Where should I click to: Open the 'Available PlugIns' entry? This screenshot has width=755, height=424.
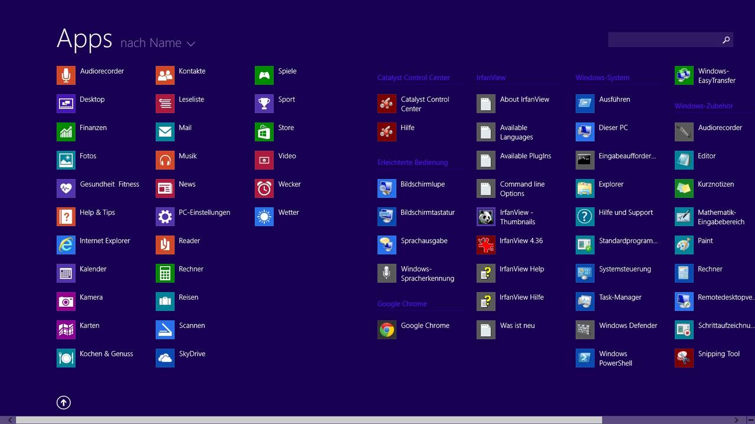pos(514,160)
